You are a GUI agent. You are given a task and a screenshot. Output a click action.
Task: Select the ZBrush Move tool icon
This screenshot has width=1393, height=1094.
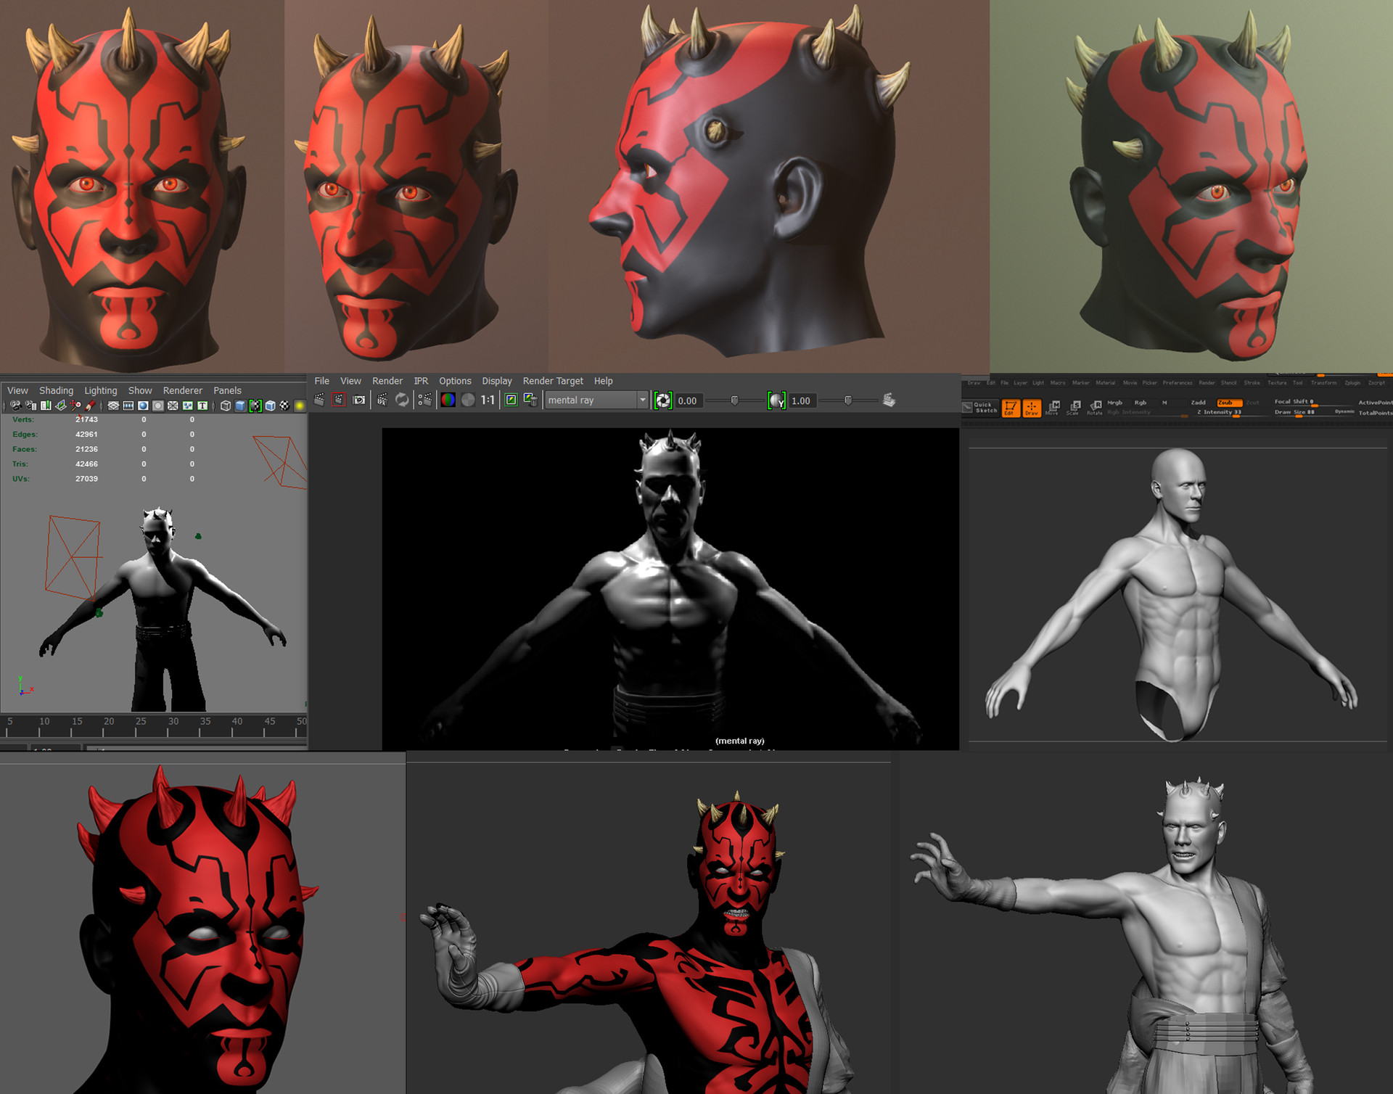click(1052, 408)
